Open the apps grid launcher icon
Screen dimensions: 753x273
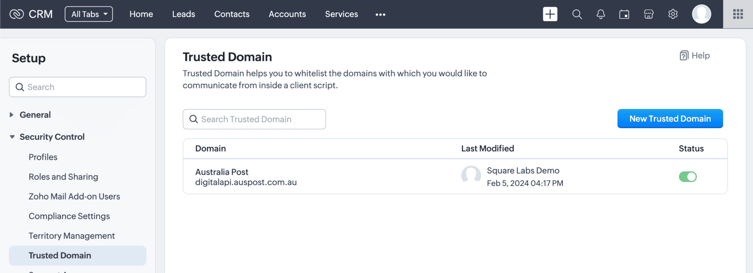pos(738,14)
